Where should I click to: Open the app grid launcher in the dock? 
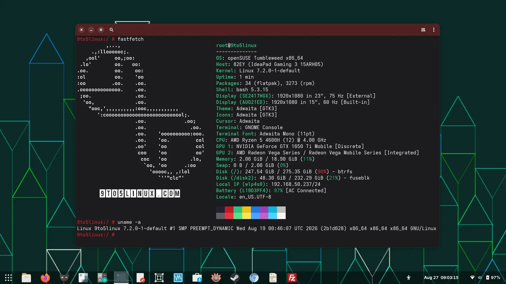pyautogui.click(x=8, y=278)
